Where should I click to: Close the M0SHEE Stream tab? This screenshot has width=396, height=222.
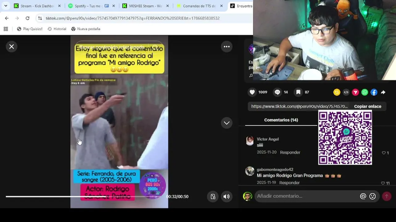pyautogui.click(x=168, y=6)
